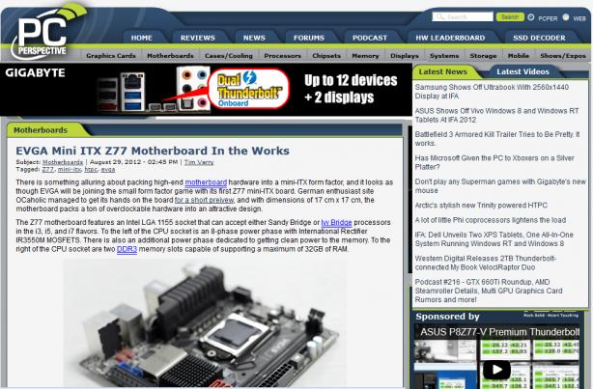Viewport: 593px width, 389px height.
Task: Follow 'for a short preivew' link
Action: click(204, 200)
